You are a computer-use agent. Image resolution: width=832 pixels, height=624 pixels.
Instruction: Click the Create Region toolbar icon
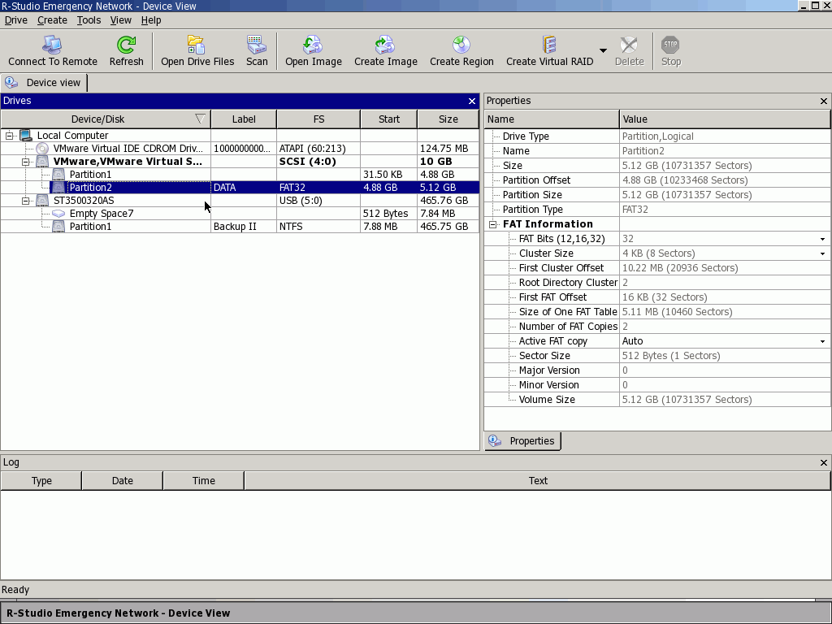click(x=461, y=45)
